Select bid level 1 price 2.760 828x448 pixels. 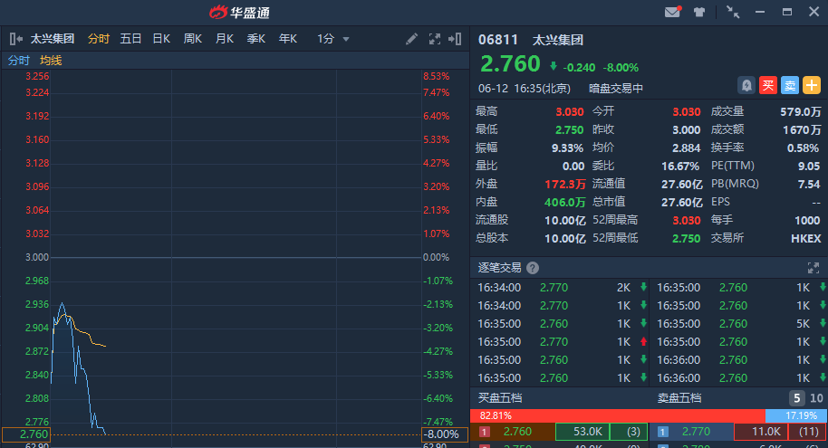click(517, 431)
